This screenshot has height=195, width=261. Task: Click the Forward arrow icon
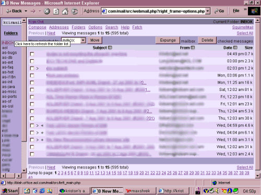click(33, 11)
